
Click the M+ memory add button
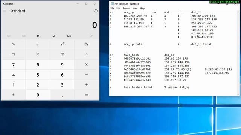click(x=39, y=36)
